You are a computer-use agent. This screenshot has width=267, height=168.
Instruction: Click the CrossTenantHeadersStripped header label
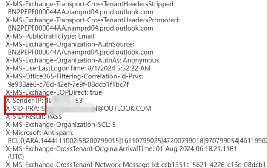point(91,4)
